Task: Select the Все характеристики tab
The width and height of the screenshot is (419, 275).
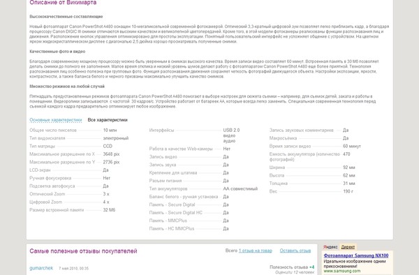Action: pos(108,120)
